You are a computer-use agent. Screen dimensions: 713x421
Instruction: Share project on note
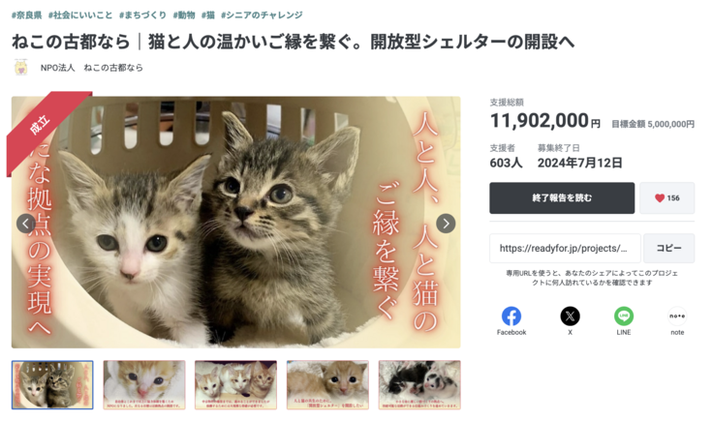coord(677,316)
